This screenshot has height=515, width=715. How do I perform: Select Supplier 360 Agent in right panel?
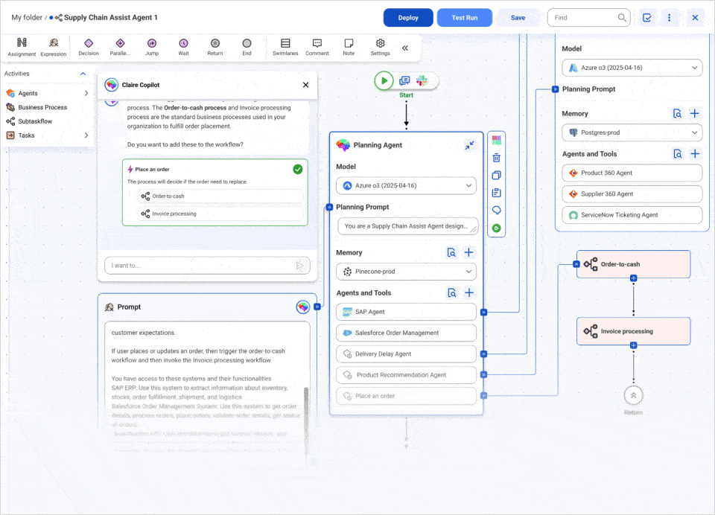[x=632, y=193]
